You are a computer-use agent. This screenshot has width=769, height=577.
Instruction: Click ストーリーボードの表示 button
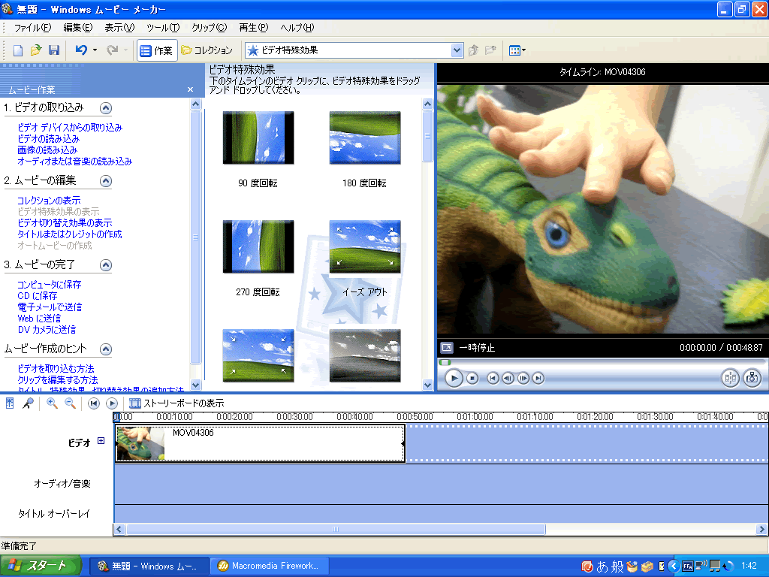coord(176,403)
